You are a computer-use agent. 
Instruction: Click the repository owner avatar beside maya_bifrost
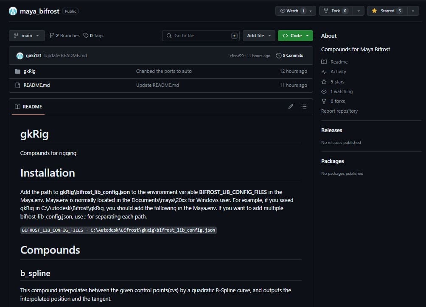[13, 11]
